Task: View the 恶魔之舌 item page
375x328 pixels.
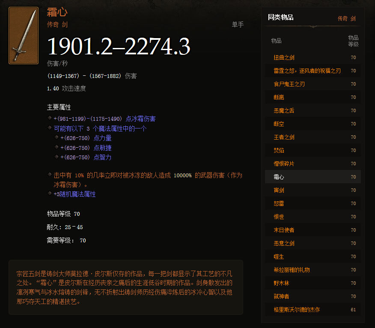Action: [284, 110]
